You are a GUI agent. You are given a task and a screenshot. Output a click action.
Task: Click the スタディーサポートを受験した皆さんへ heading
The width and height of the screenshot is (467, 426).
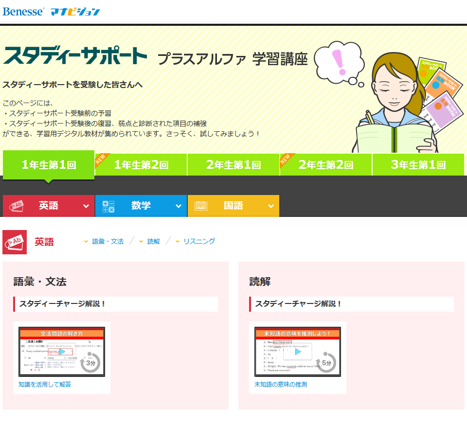[x=72, y=85]
